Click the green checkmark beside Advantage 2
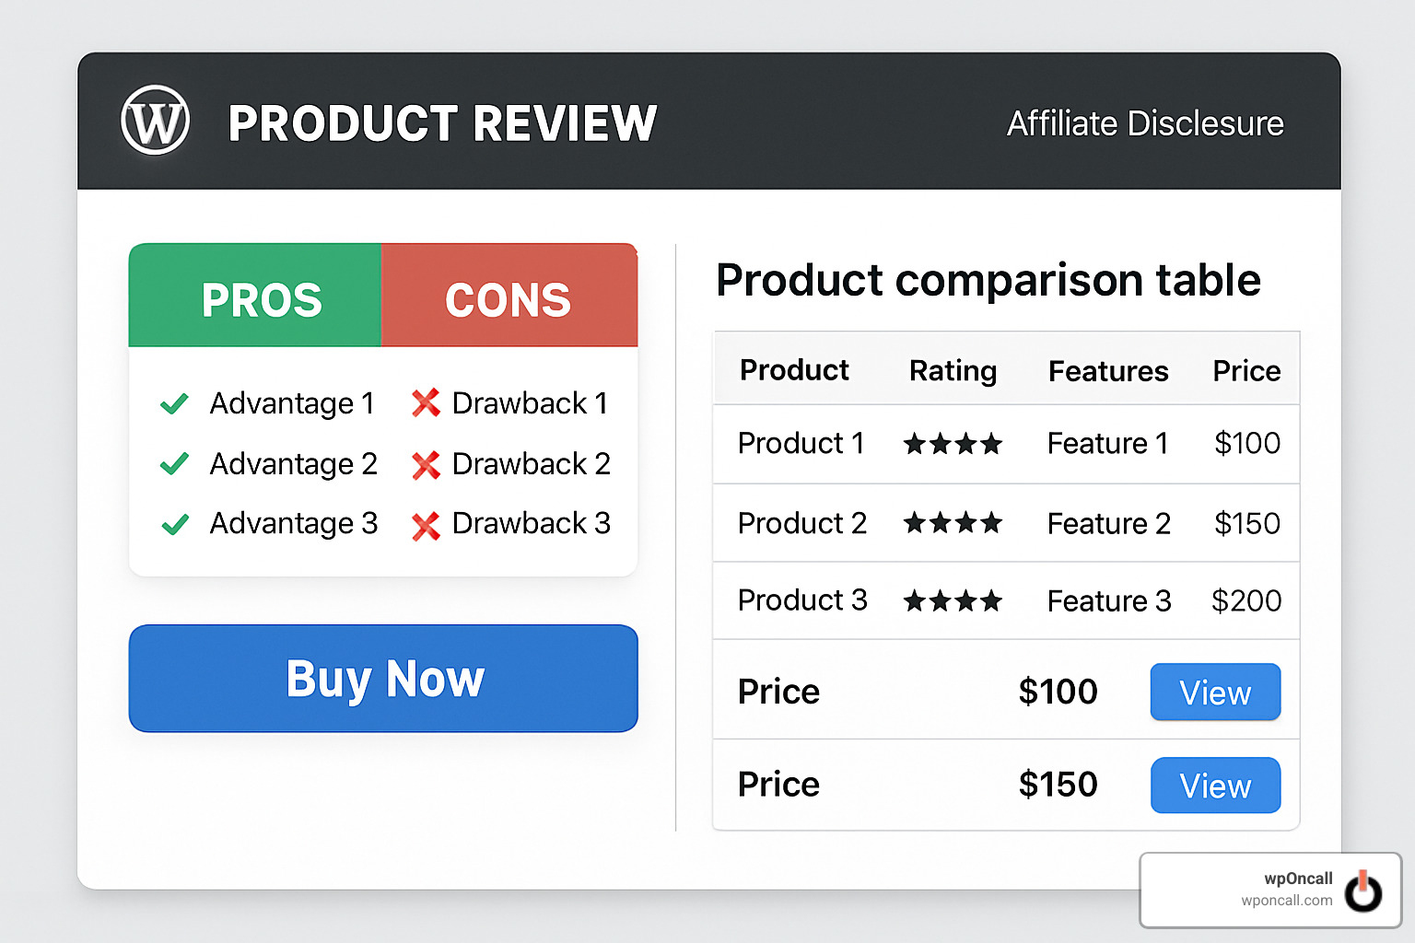The width and height of the screenshot is (1415, 943). 174,463
